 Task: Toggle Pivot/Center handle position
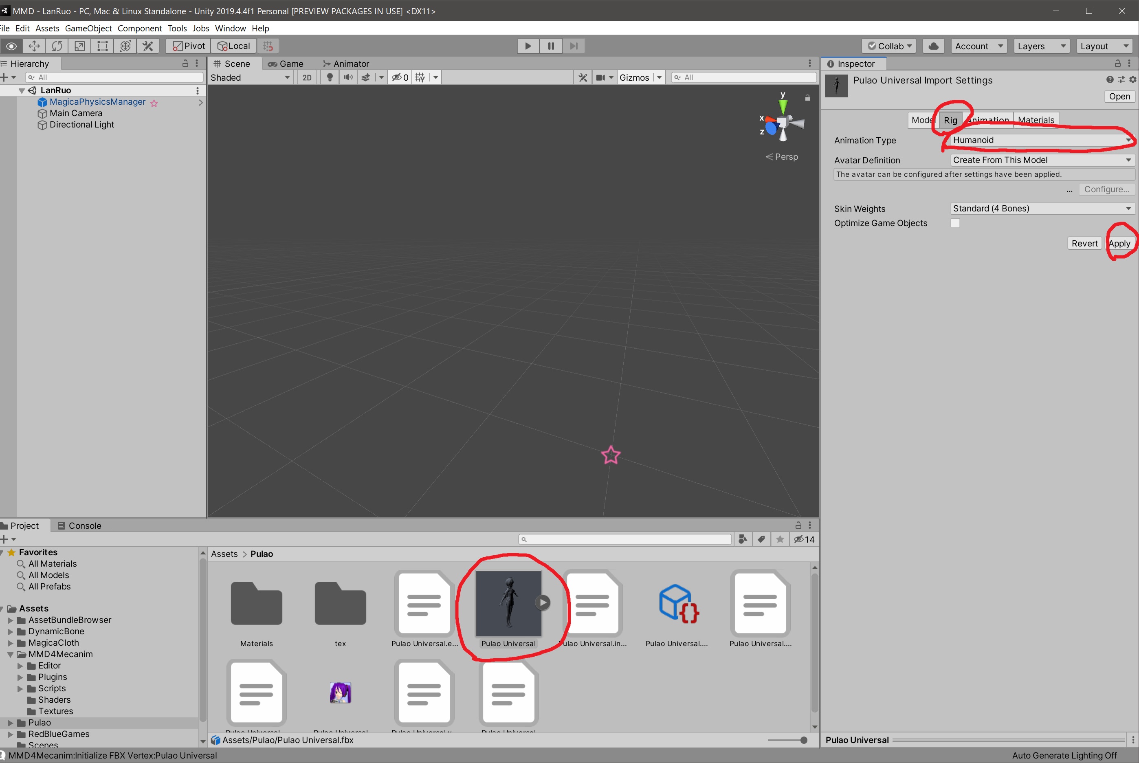189,46
